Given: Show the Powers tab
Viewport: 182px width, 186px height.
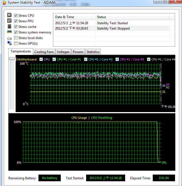Looking at the screenshot, I should point(78,52).
